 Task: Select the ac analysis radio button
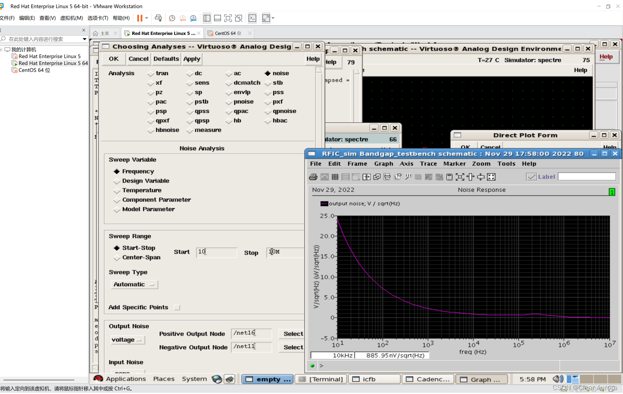click(228, 73)
